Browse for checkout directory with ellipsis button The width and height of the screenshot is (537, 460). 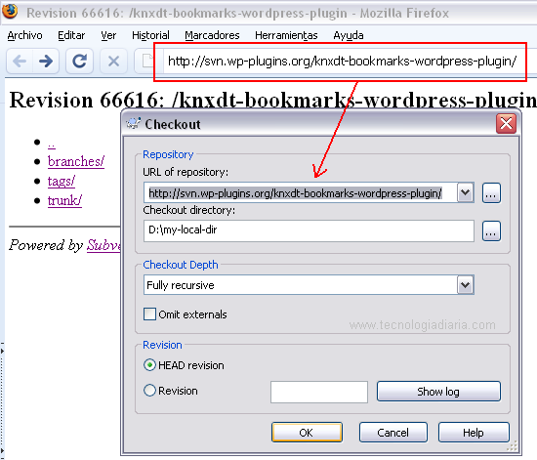coord(491,231)
